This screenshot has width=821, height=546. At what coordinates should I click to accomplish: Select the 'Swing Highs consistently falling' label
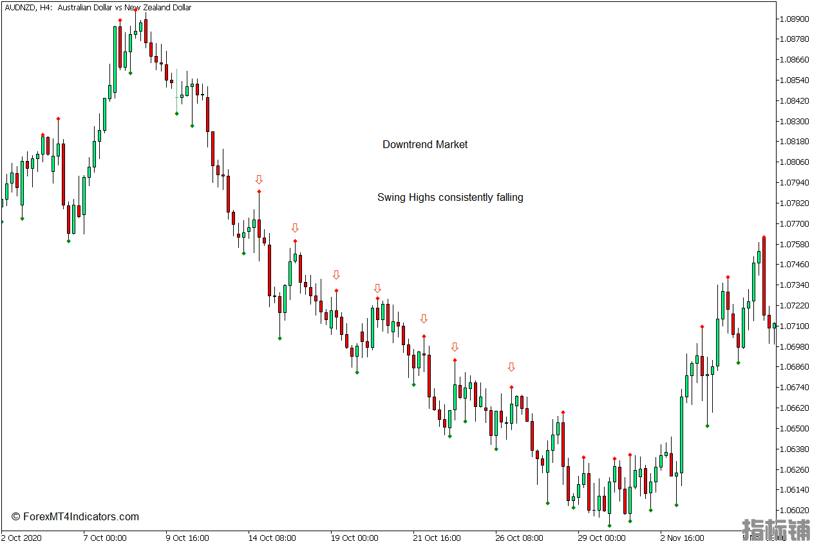point(450,198)
